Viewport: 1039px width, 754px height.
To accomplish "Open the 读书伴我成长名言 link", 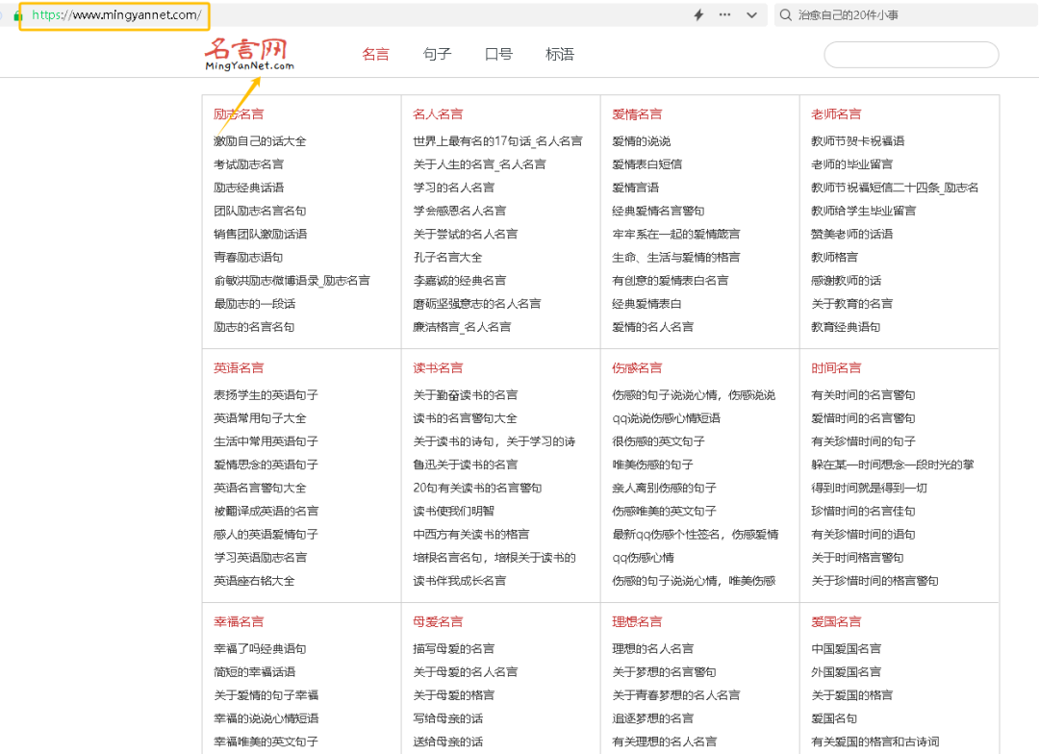I will click(460, 581).
